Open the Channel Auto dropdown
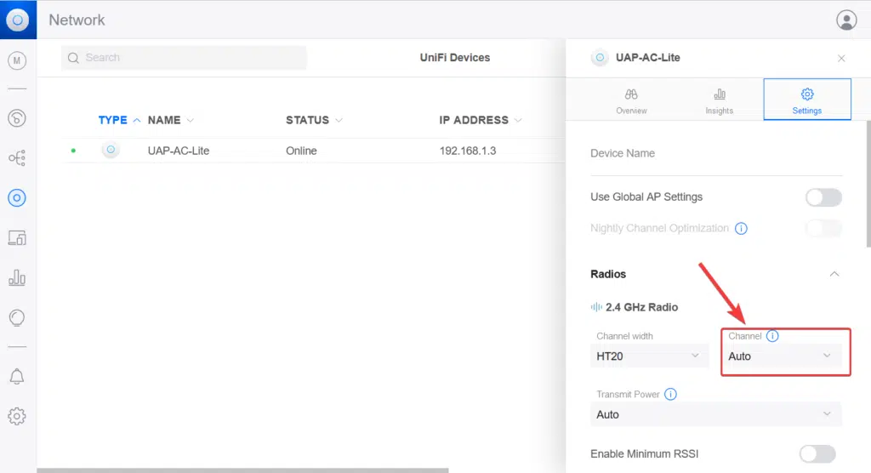Viewport: 871px width, 473px height. [785, 356]
